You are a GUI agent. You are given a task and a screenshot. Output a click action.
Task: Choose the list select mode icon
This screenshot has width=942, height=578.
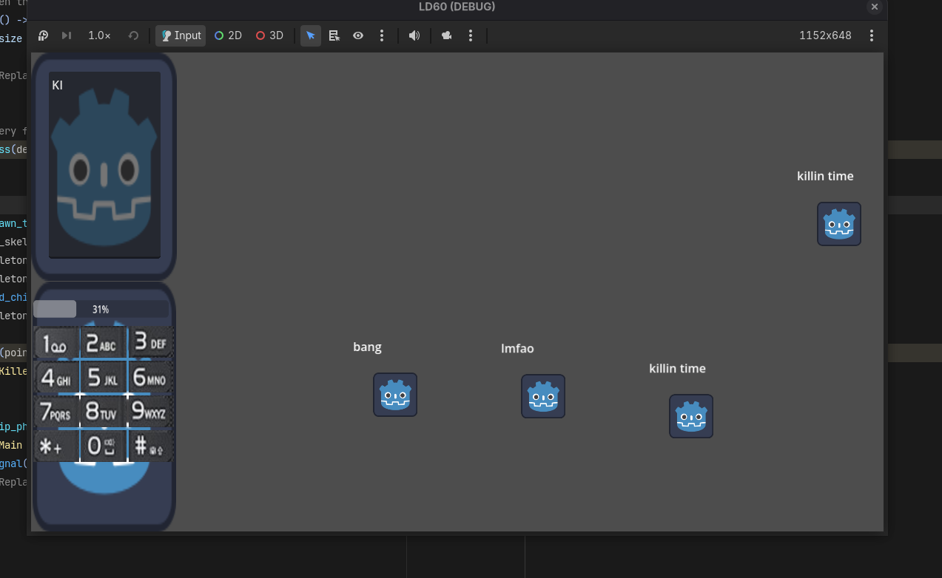click(334, 35)
